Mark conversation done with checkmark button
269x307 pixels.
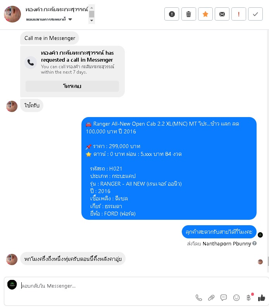255,14
